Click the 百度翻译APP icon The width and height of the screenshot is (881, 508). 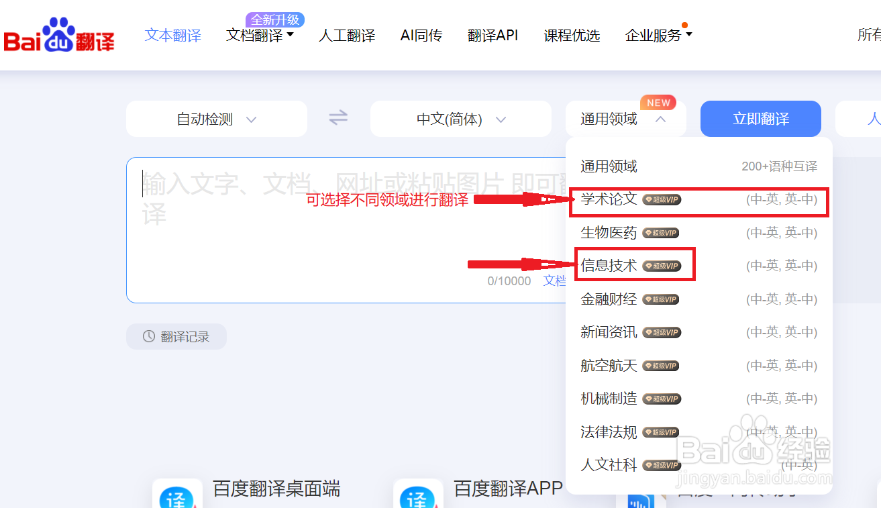coord(418,494)
